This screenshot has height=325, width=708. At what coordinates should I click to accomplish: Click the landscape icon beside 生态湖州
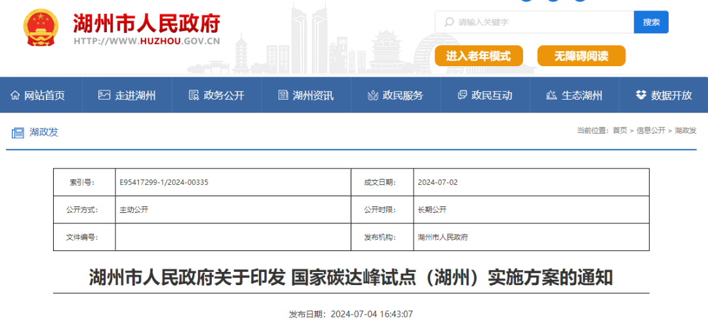(551, 95)
